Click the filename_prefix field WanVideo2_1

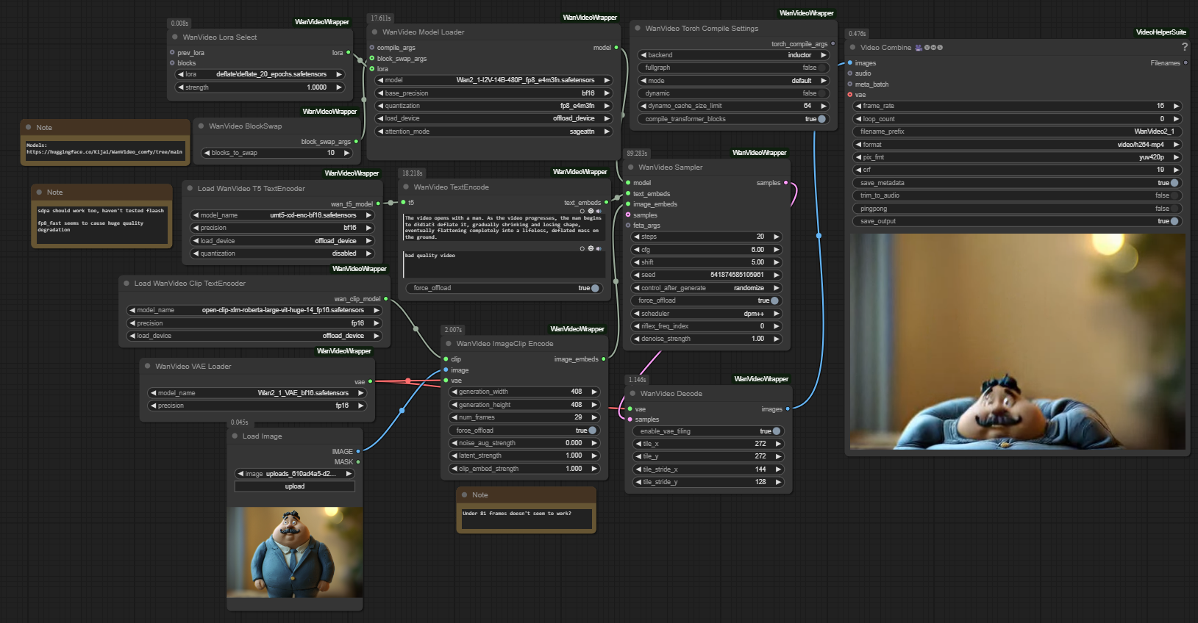click(x=1017, y=132)
